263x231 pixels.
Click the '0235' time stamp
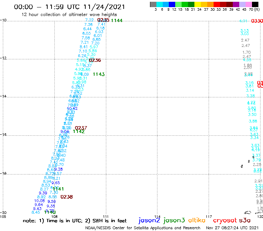click(103, 20)
